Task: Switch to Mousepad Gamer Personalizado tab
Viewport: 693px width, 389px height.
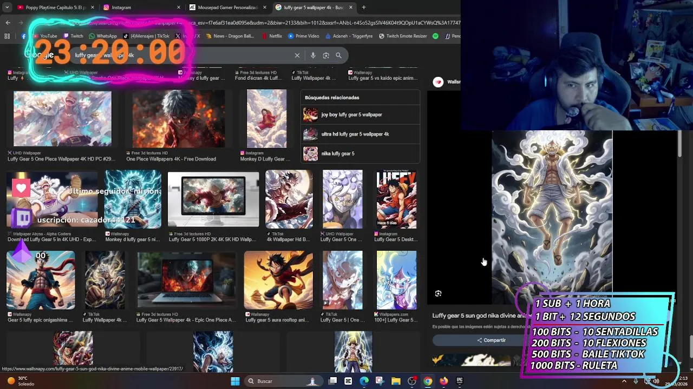Action: click(x=227, y=8)
